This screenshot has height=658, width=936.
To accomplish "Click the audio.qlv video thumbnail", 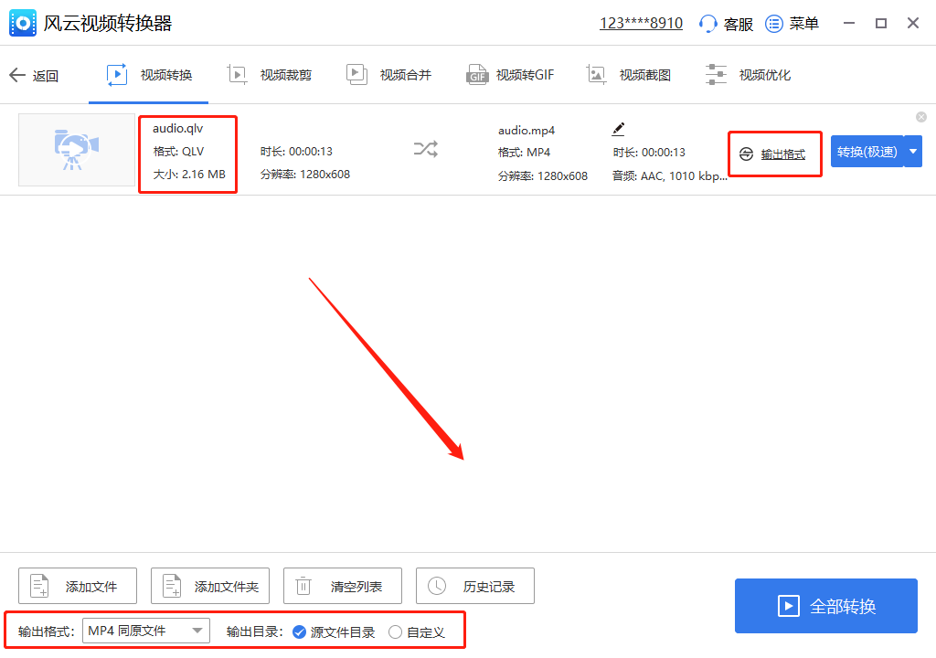I will pyautogui.click(x=77, y=150).
